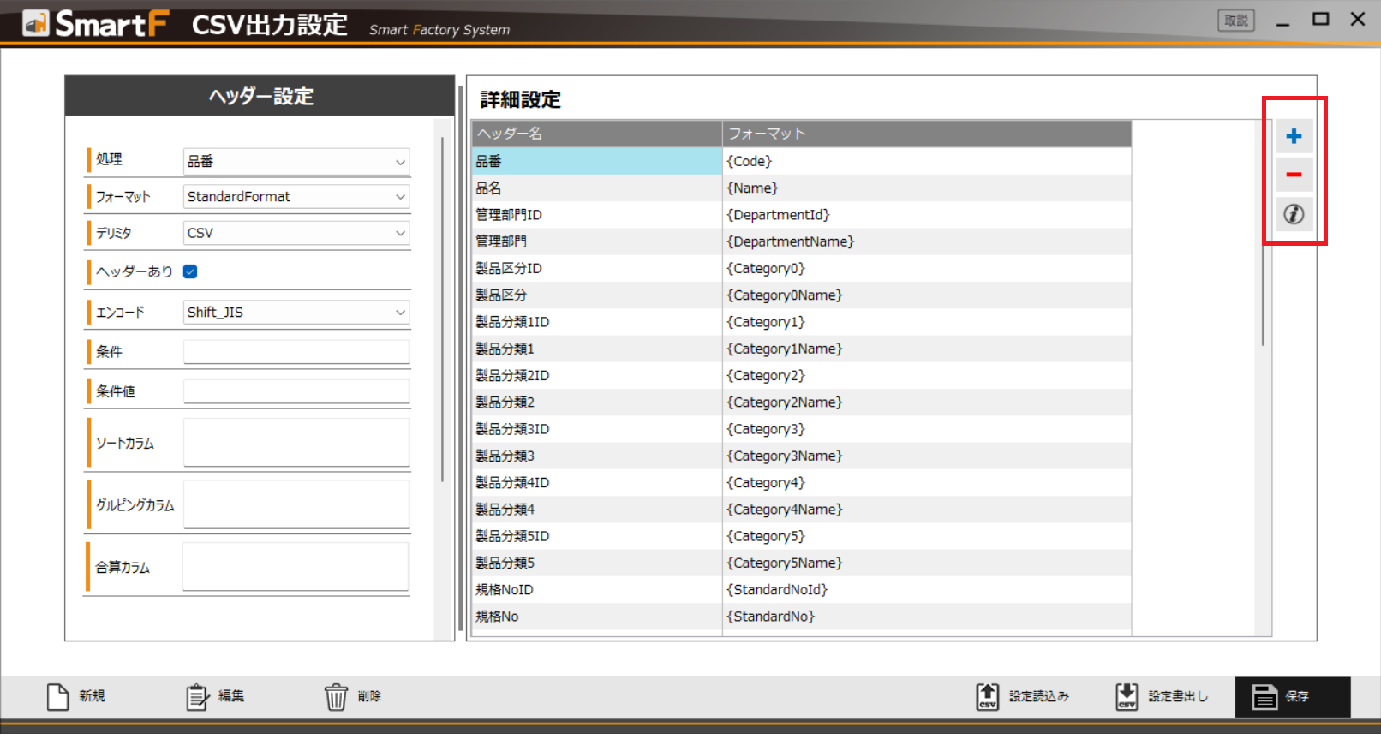Screen dimensions: 1381x739
Task: Click the 新規 (New) document icon
Action: (x=57, y=696)
